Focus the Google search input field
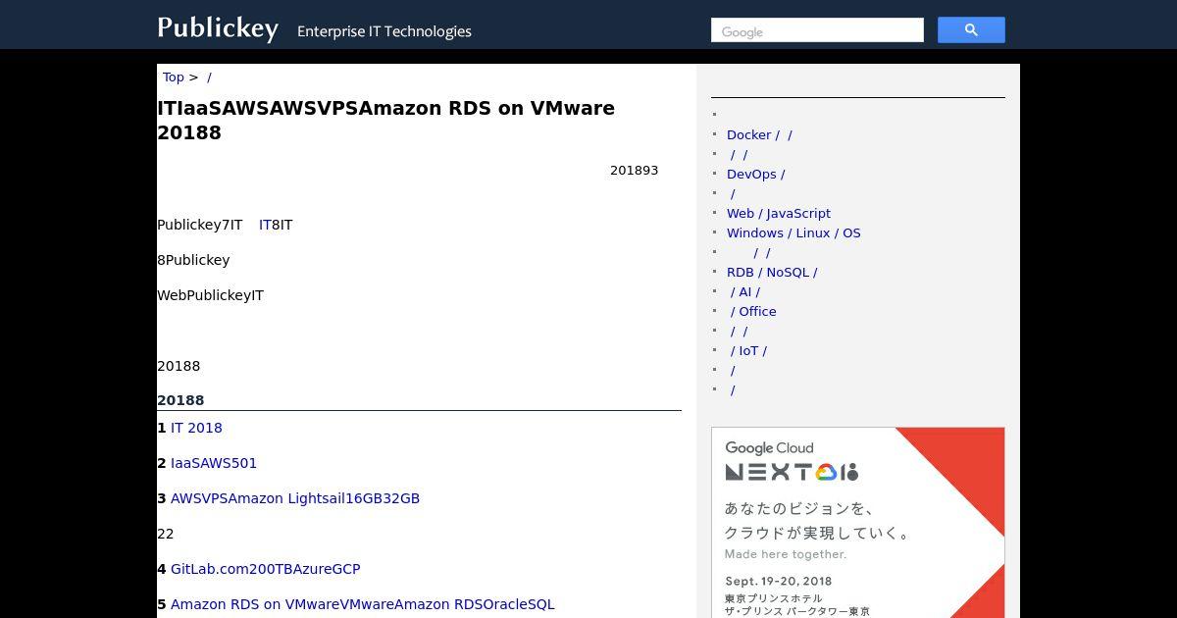 click(x=817, y=30)
